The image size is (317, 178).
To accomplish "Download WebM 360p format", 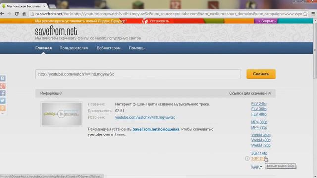I will tap(261, 135).
